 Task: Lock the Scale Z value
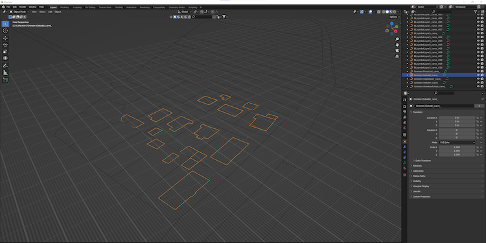(478, 154)
